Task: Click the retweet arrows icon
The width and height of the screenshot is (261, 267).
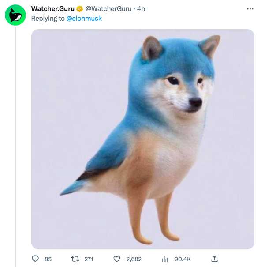Action: pos(75,259)
